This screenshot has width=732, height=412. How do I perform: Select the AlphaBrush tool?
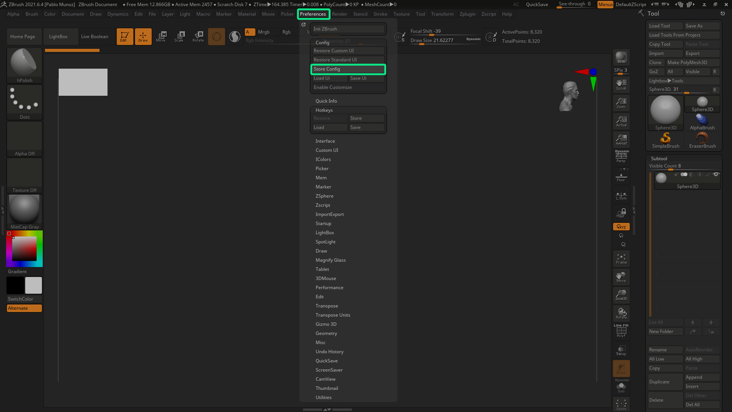click(702, 122)
